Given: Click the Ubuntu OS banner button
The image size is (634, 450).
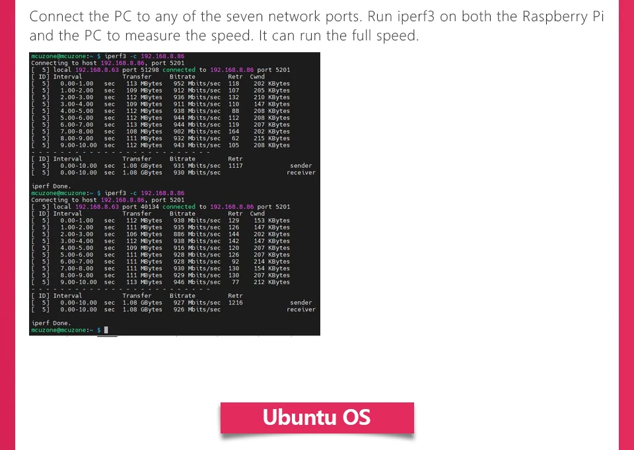Looking at the screenshot, I should [x=317, y=418].
